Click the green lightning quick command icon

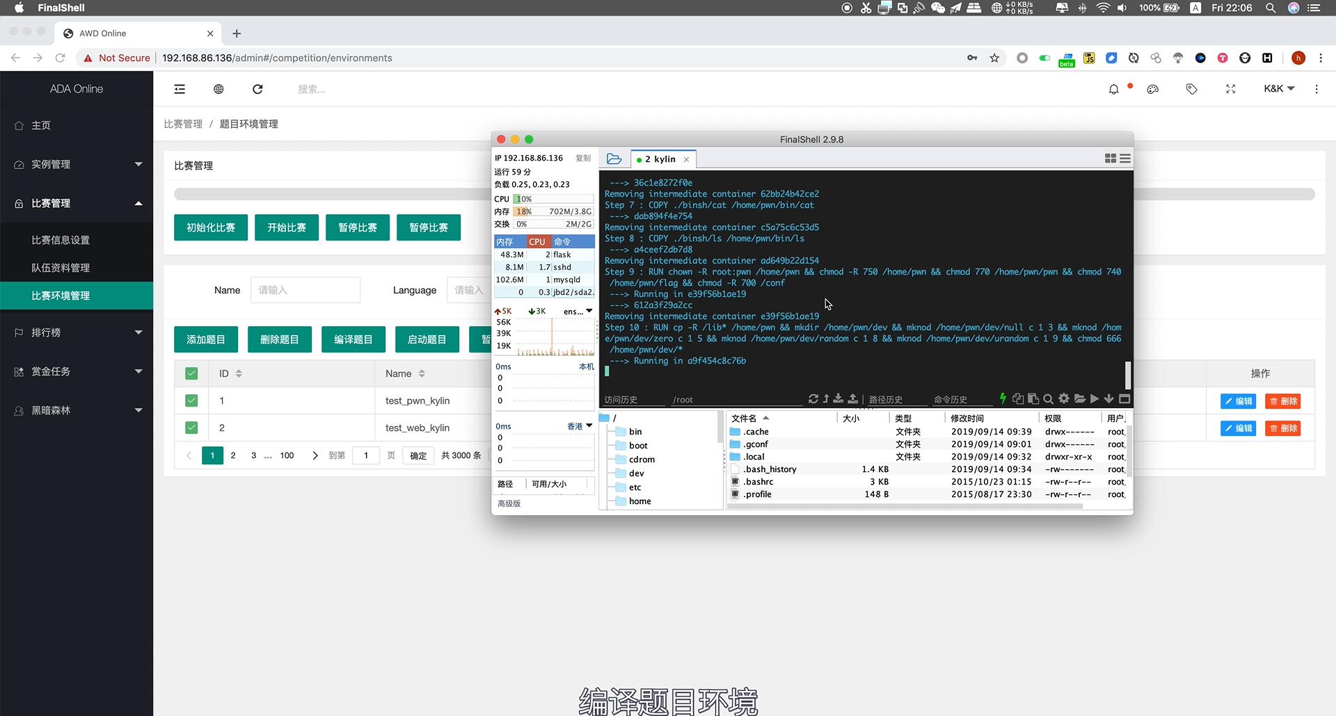tap(1003, 398)
